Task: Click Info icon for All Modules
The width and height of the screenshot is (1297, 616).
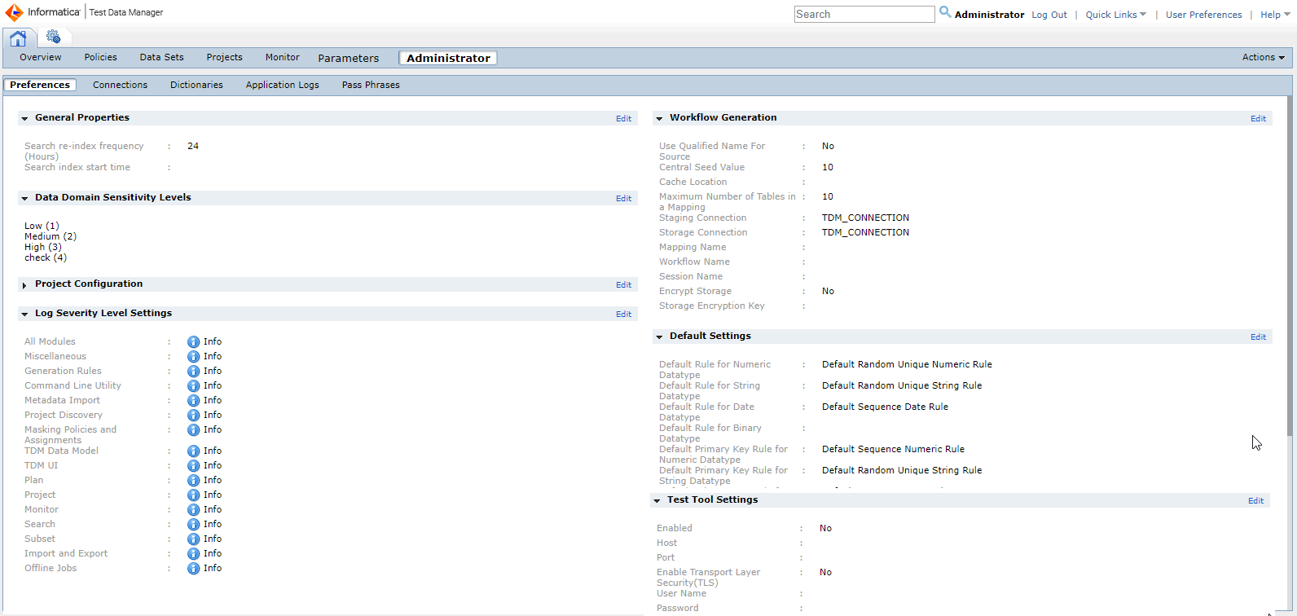Action: click(193, 342)
